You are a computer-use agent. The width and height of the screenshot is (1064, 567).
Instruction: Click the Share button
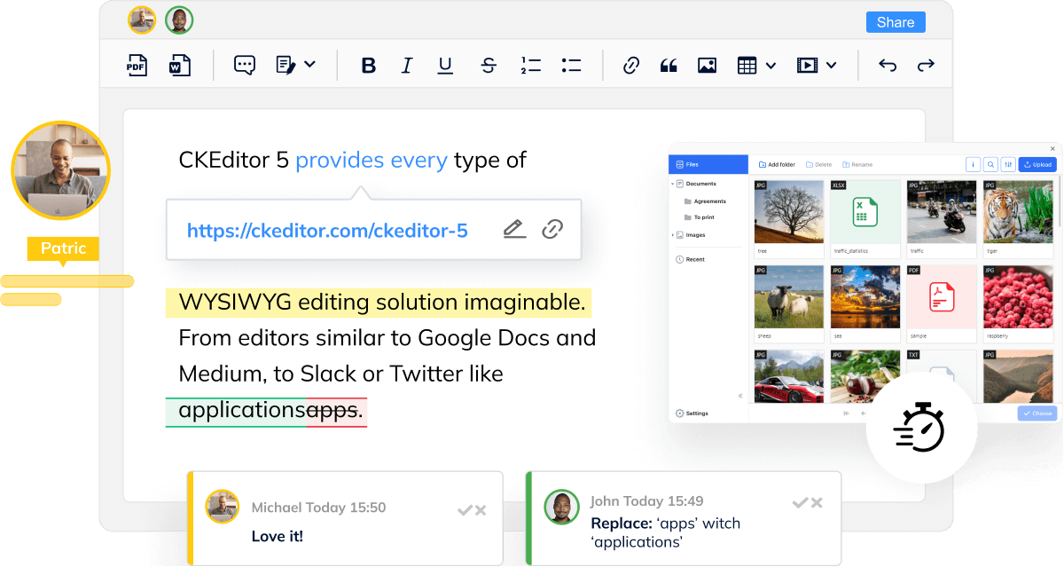896,21
